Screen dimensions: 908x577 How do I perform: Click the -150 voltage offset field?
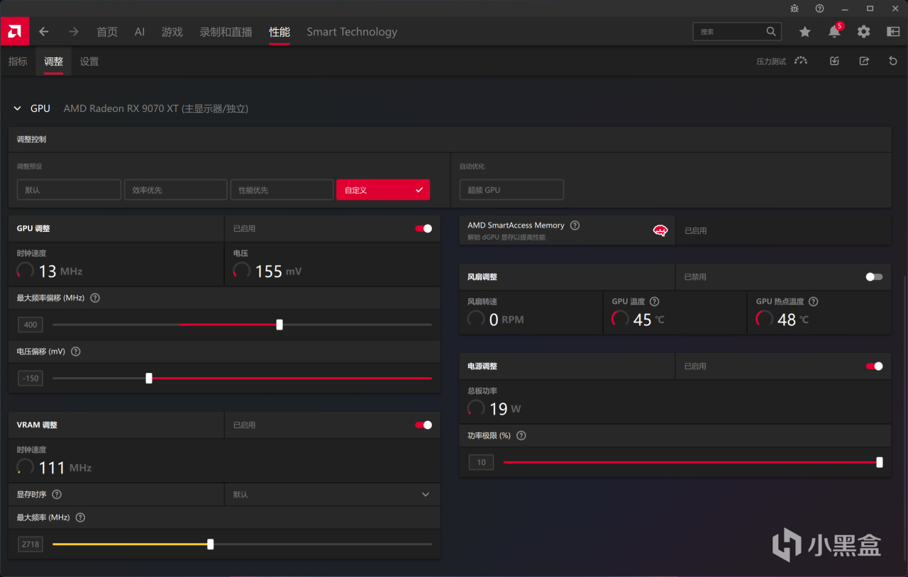pos(31,379)
